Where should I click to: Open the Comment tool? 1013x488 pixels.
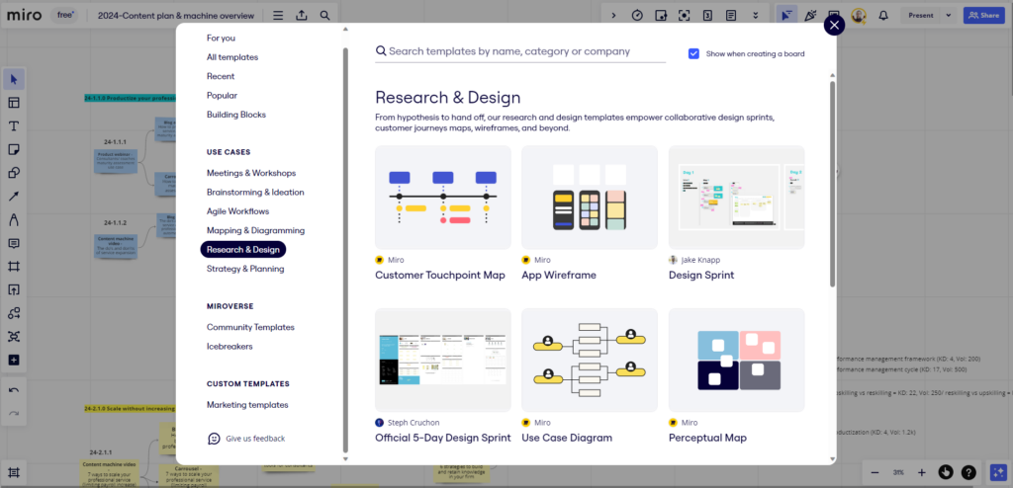pos(14,243)
